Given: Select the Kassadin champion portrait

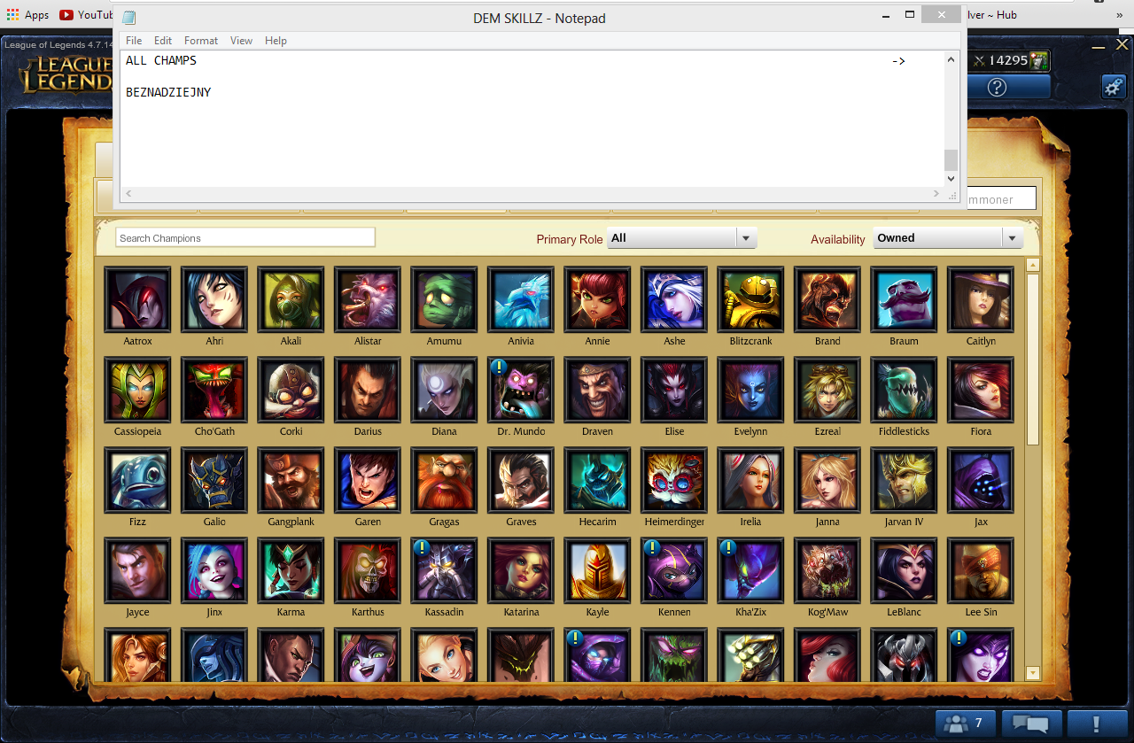Looking at the screenshot, I should coord(444,570).
